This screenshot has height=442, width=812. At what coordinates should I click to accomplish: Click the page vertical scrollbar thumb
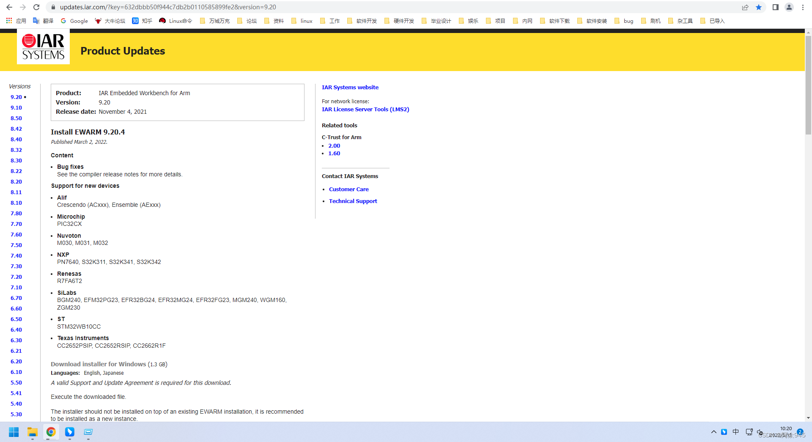[x=808, y=85]
